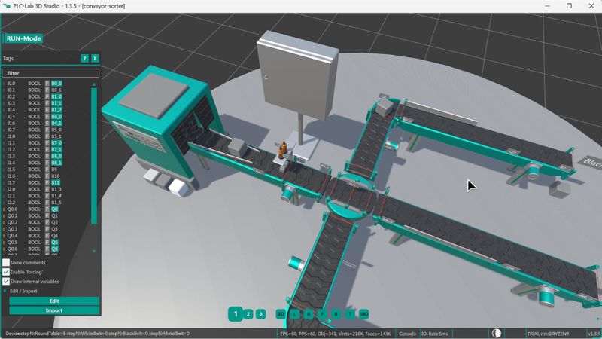
Task: Click FPS statistics in status bar
Action: (x=336, y=334)
